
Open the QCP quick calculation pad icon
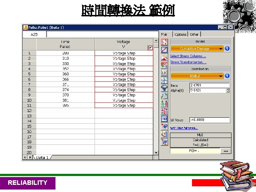164,65
